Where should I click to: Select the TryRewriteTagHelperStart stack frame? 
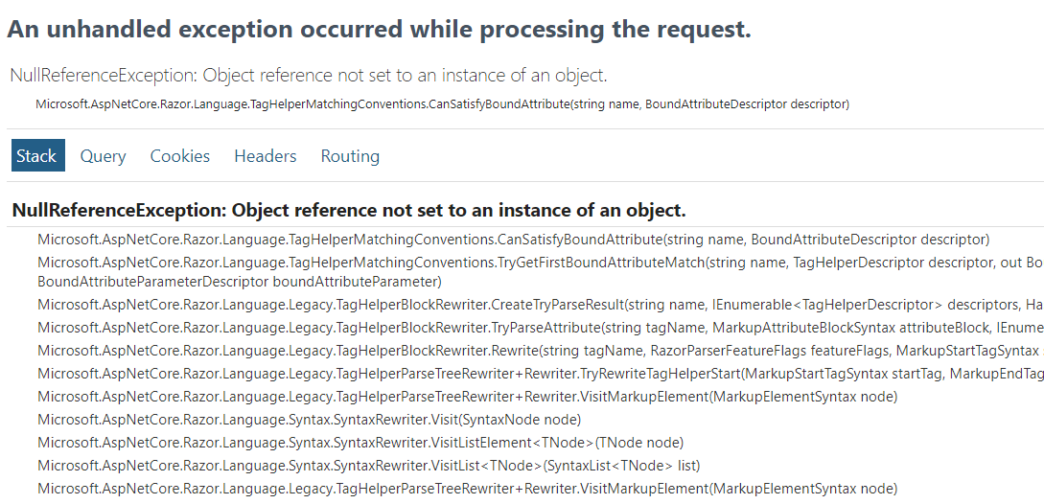pos(537,374)
